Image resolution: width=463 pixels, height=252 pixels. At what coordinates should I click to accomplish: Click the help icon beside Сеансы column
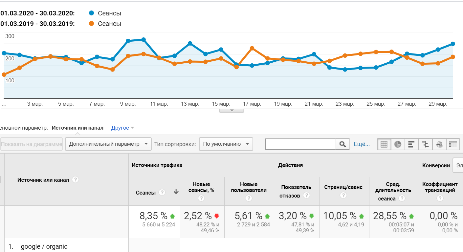[162, 193]
